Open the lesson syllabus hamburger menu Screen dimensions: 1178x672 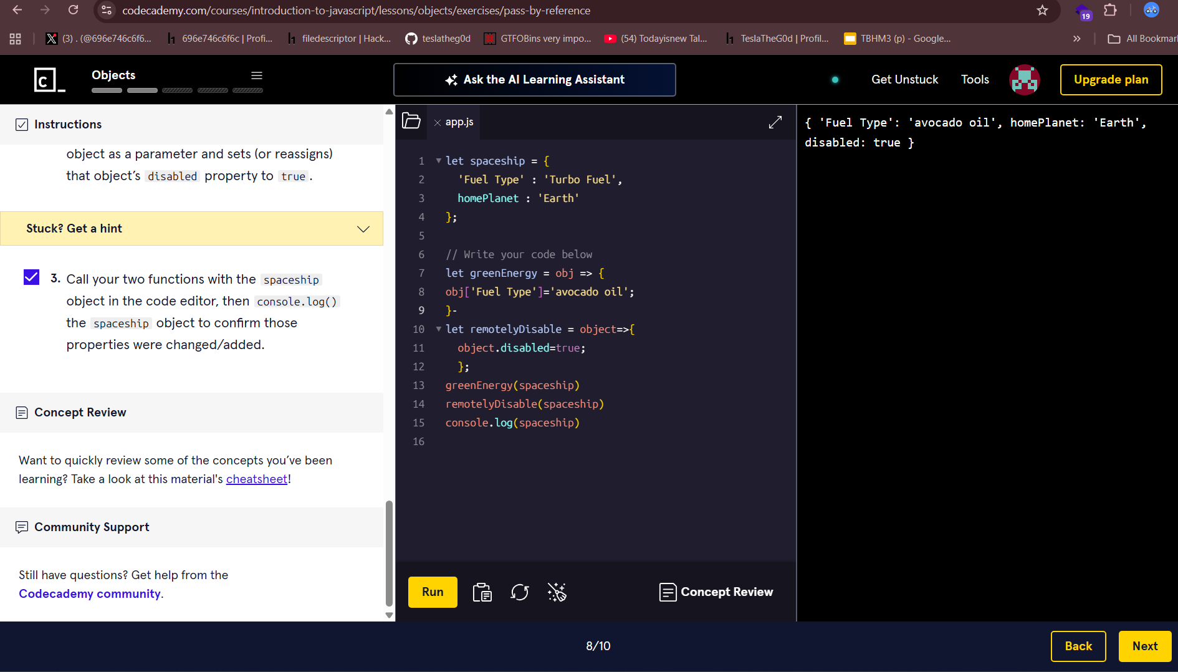256,75
